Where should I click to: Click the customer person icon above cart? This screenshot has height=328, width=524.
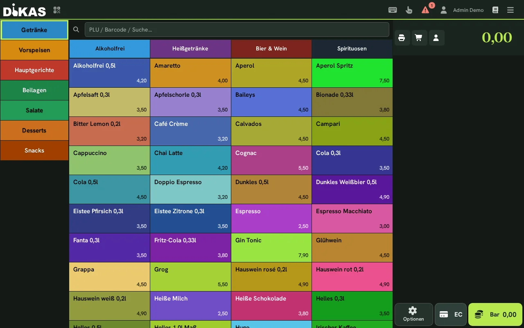436,38
